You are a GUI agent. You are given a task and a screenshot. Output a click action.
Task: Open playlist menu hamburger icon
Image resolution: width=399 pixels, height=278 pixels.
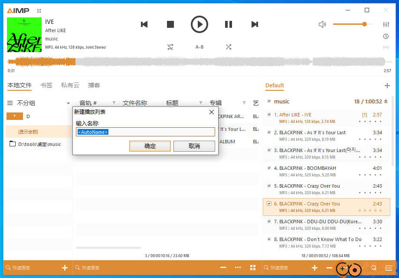coord(389,268)
